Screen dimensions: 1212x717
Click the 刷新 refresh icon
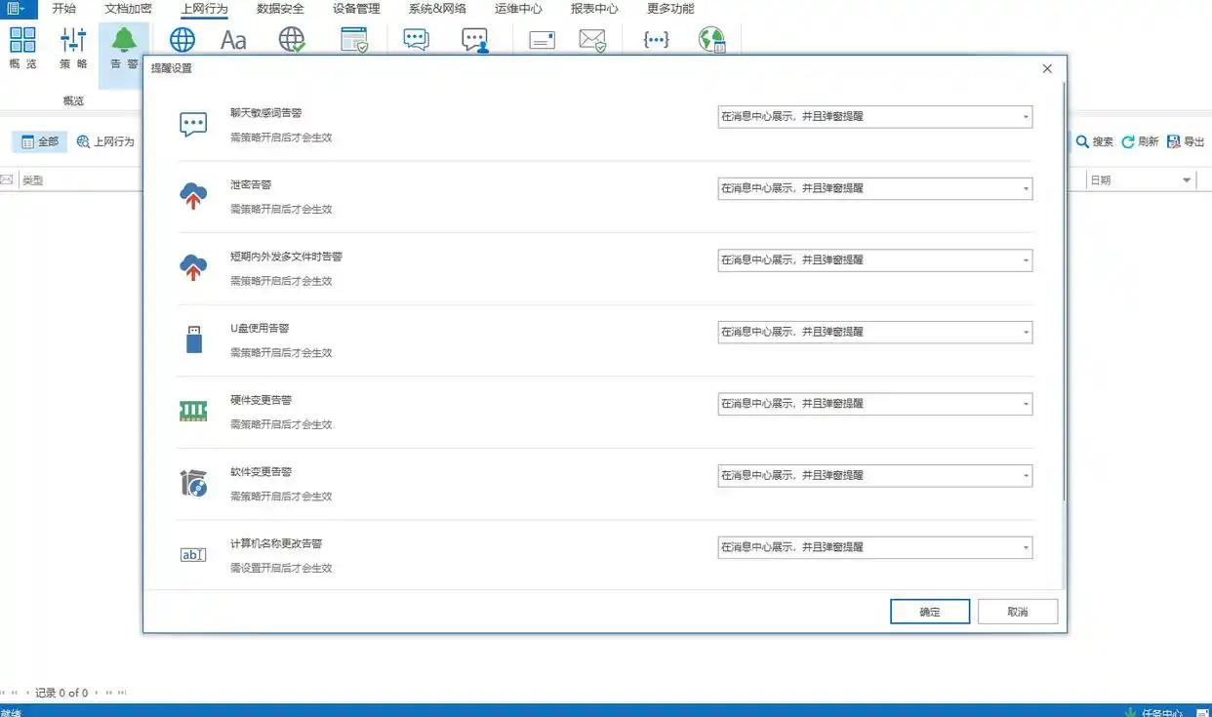pyautogui.click(x=1128, y=141)
